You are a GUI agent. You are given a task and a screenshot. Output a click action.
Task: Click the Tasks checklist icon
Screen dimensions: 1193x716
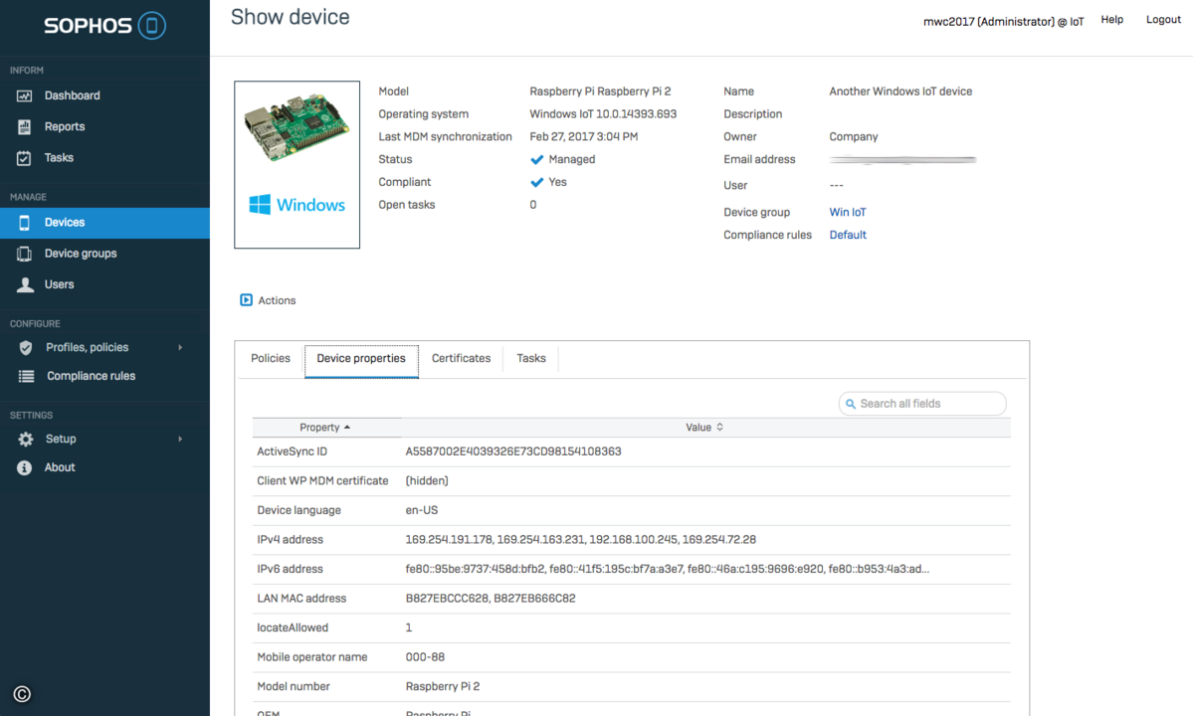[x=24, y=158]
